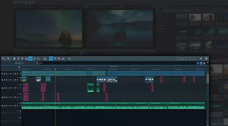Mute speaker on track 3

click(11, 88)
